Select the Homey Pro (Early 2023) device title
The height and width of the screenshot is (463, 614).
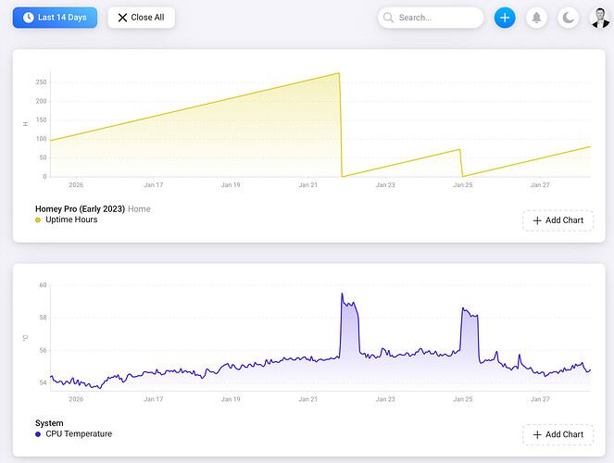(80, 209)
